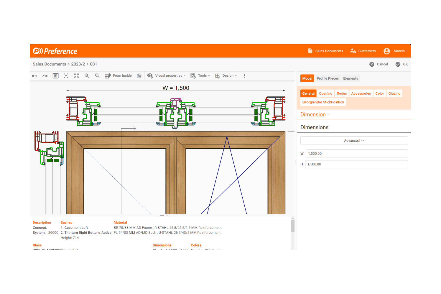The width and height of the screenshot is (441, 294).
Task: Toggle the From Inside view
Action: point(118,76)
